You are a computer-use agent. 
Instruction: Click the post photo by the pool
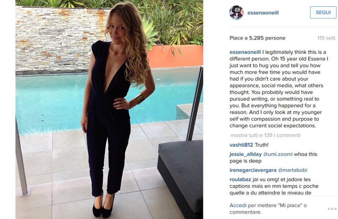(x=109, y=109)
